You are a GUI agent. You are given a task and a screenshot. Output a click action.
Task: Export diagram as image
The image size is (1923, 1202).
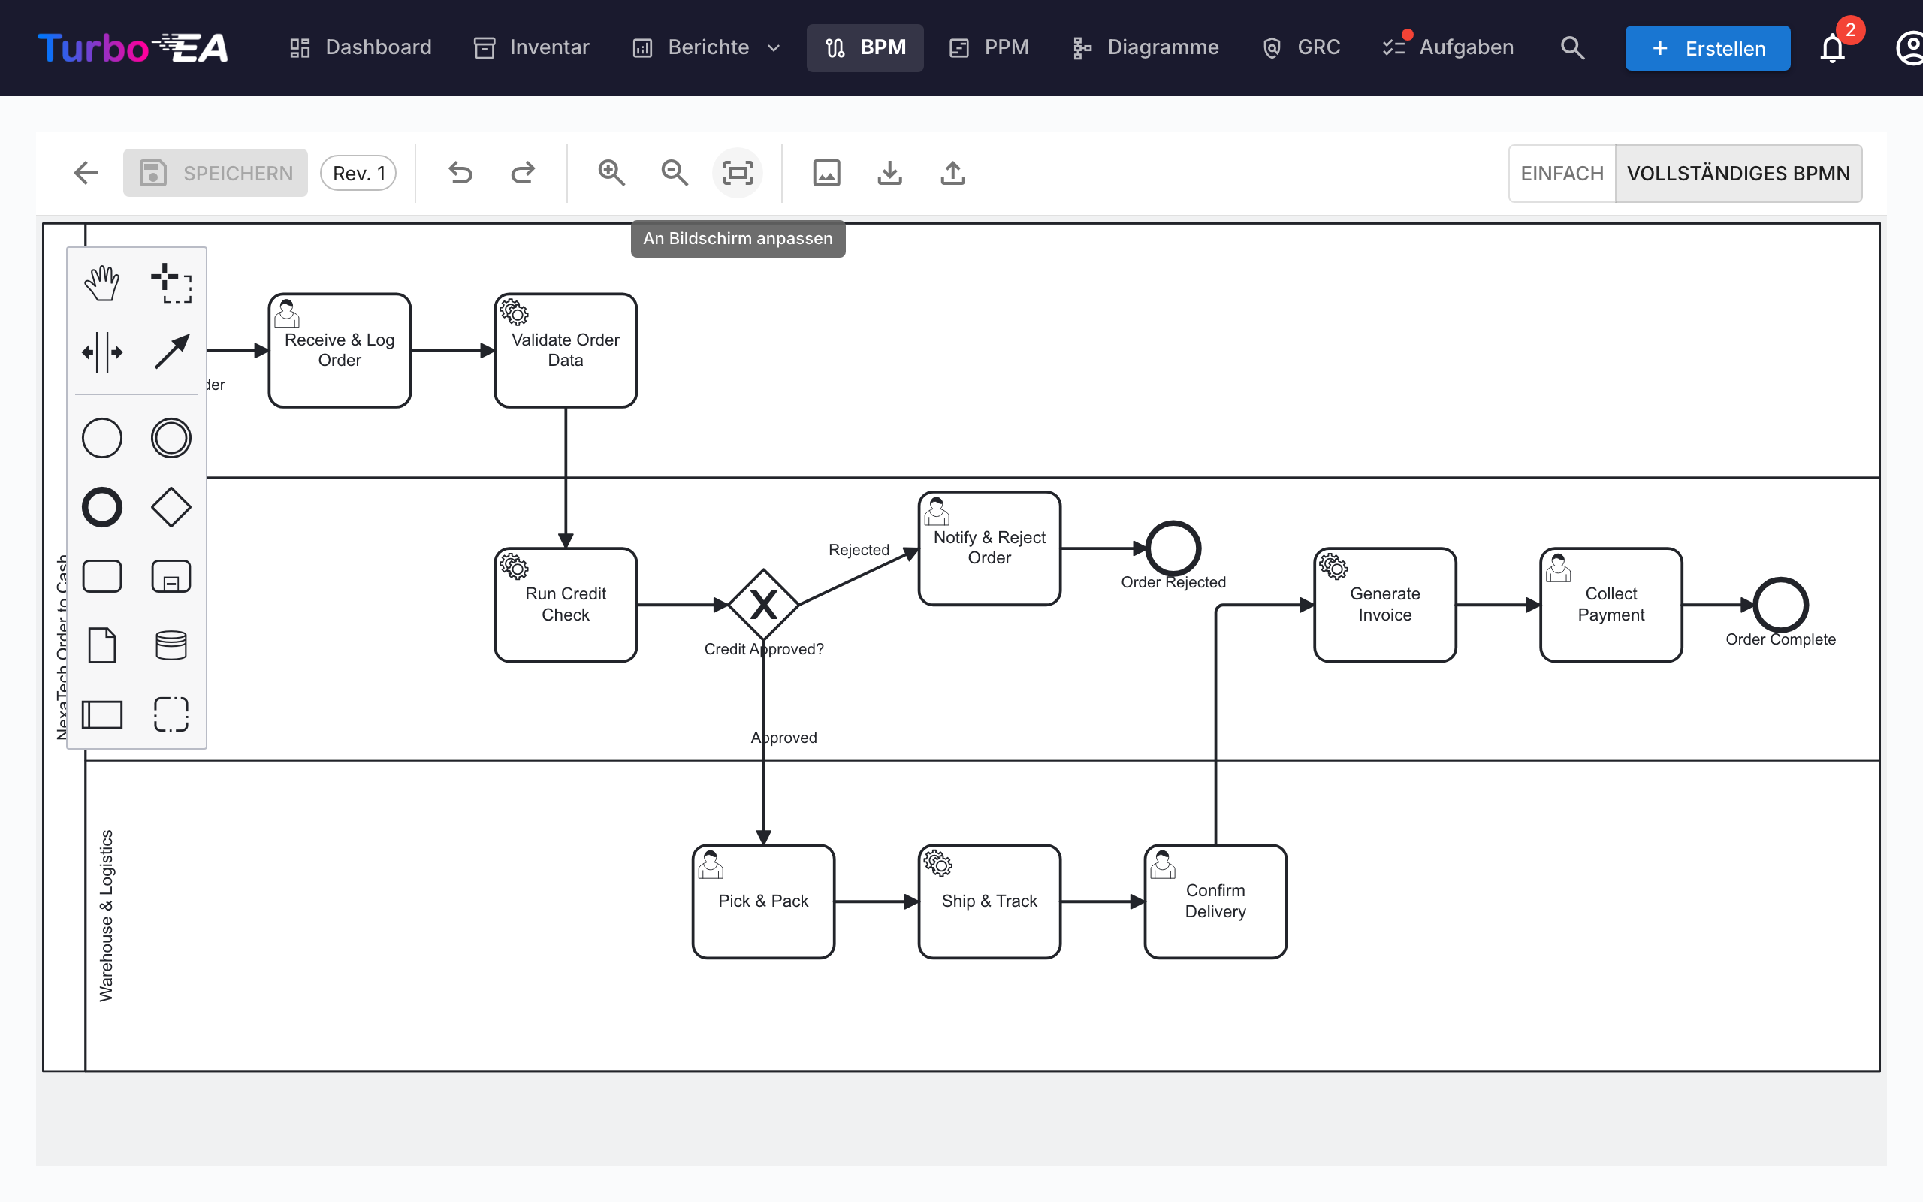point(826,173)
